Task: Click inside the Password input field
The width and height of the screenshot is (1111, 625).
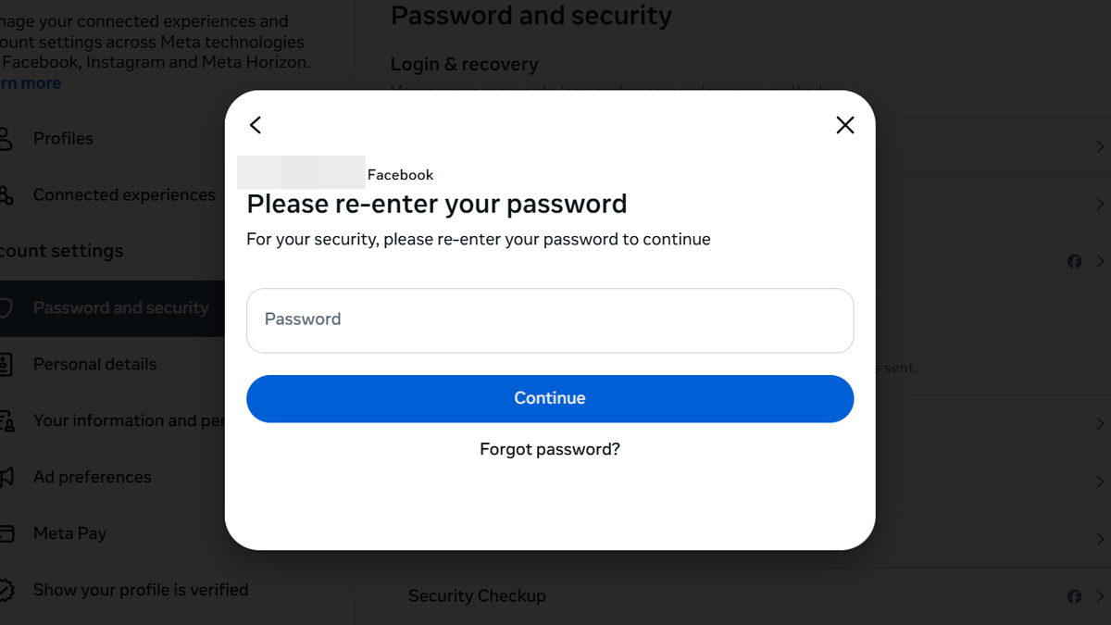Action: [550, 319]
